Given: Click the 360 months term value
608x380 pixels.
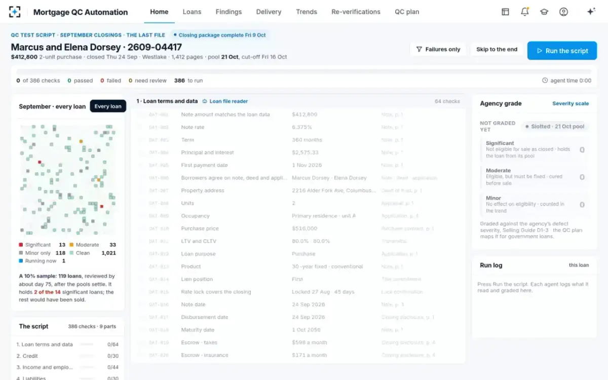Looking at the screenshot, I should click(307, 140).
